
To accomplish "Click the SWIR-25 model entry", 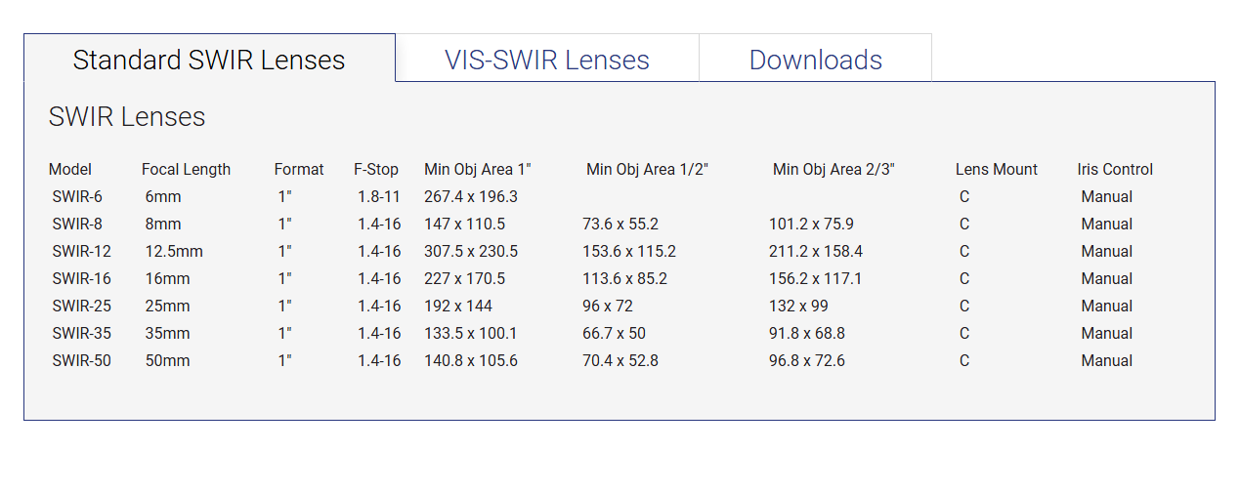I will 81,306.
